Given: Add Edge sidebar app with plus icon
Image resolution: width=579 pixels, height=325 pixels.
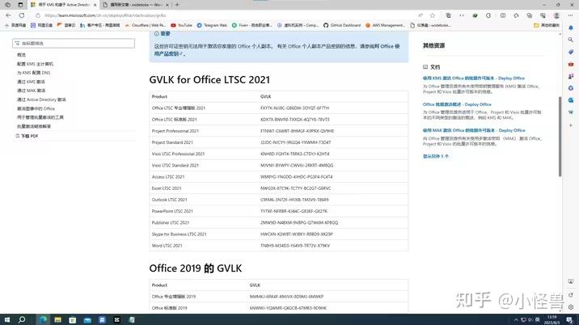Looking at the screenshot, I should point(571,125).
